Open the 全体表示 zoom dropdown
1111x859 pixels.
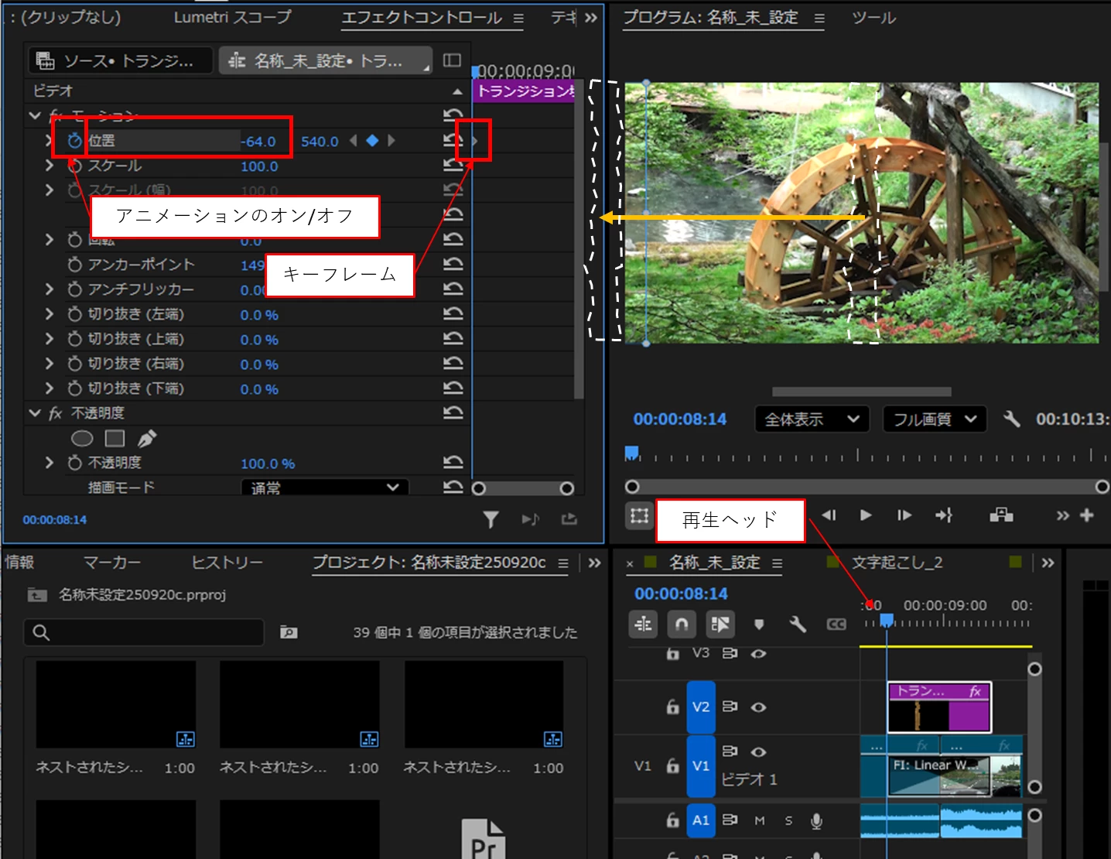tap(812, 419)
